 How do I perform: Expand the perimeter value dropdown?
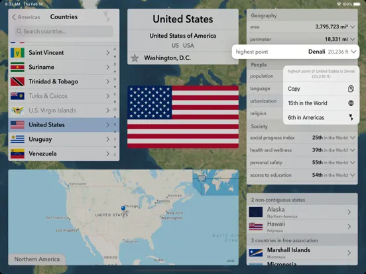point(353,39)
